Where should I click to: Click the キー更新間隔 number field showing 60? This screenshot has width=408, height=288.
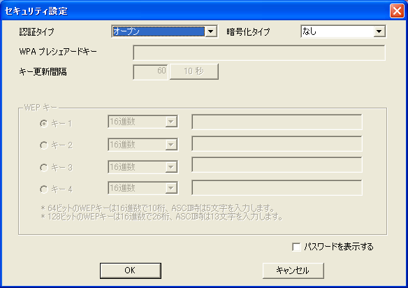150,71
